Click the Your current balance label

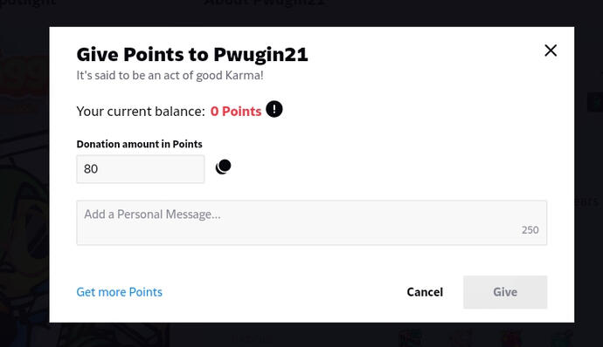[x=141, y=112]
